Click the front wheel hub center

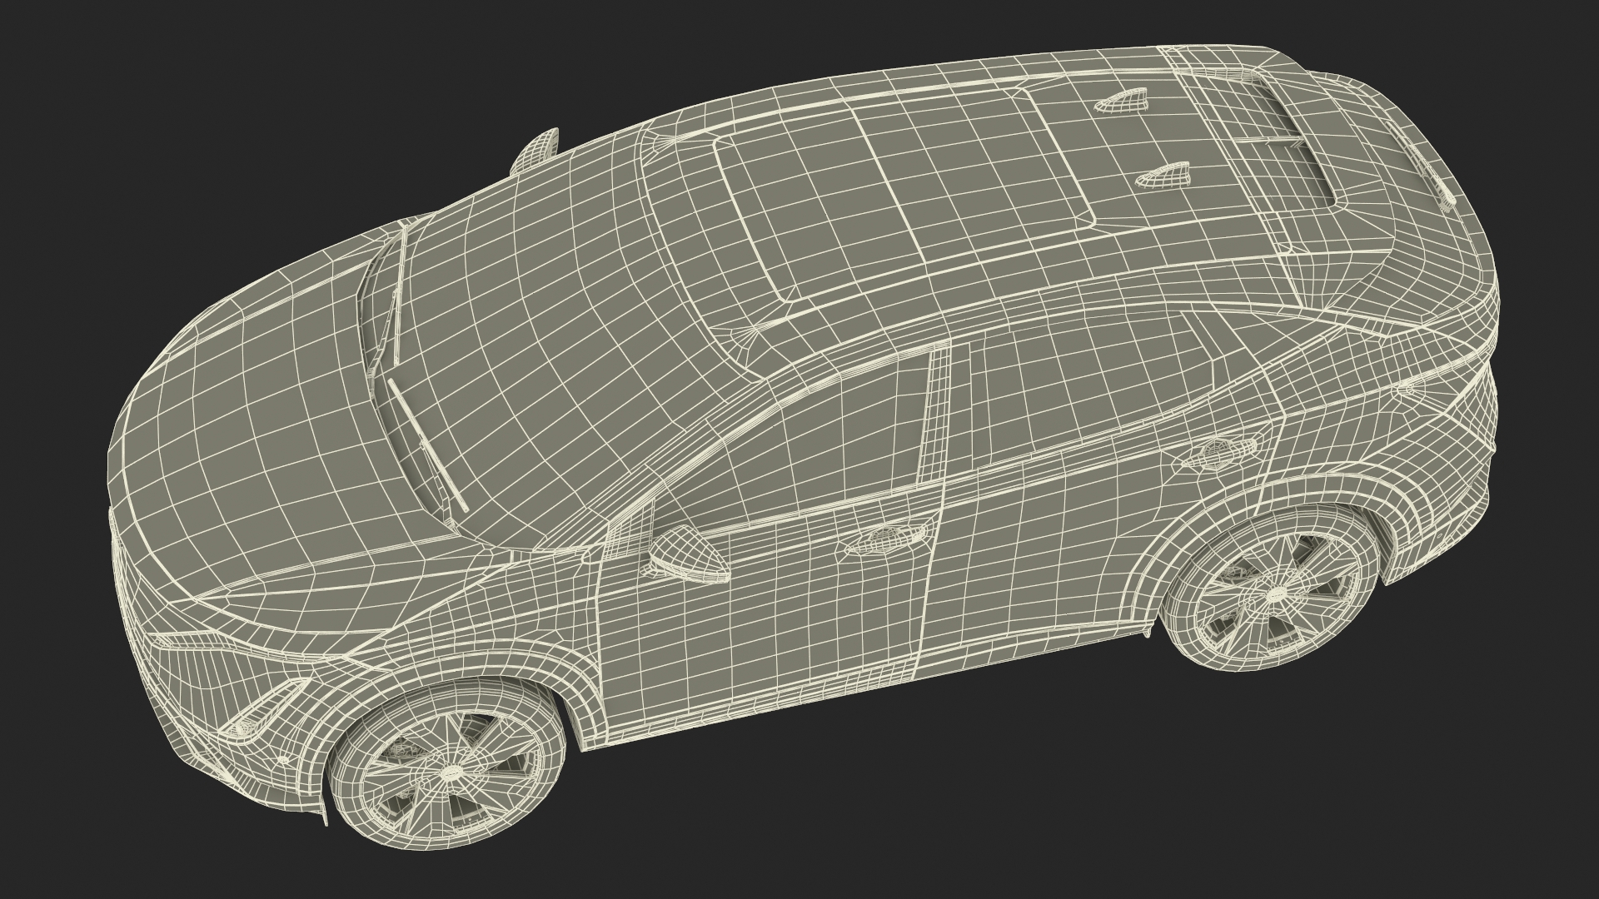click(453, 773)
